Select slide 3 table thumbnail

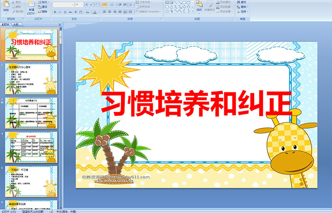point(31,113)
